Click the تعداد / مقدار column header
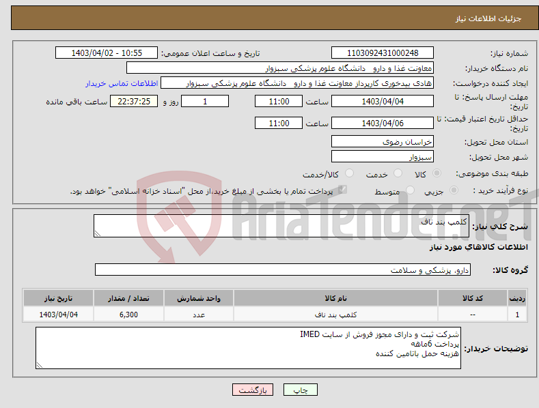 pyautogui.click(x=128, y=298)
